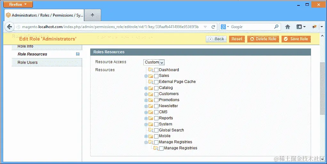The width and height of the screenshot is (327, 164).
Task: Click the extension icon right of bookmarks
Action: coord(314,27)
